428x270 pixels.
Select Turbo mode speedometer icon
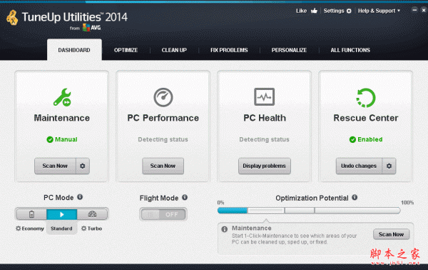tap(92, 214)
